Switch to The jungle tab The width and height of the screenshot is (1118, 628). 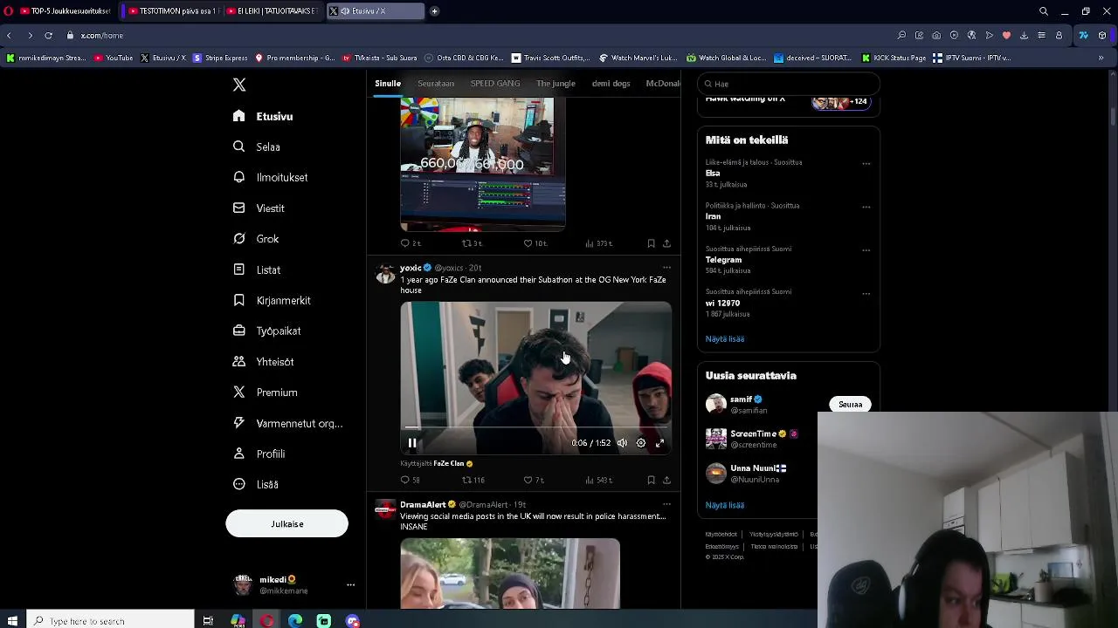pos(556,84)
